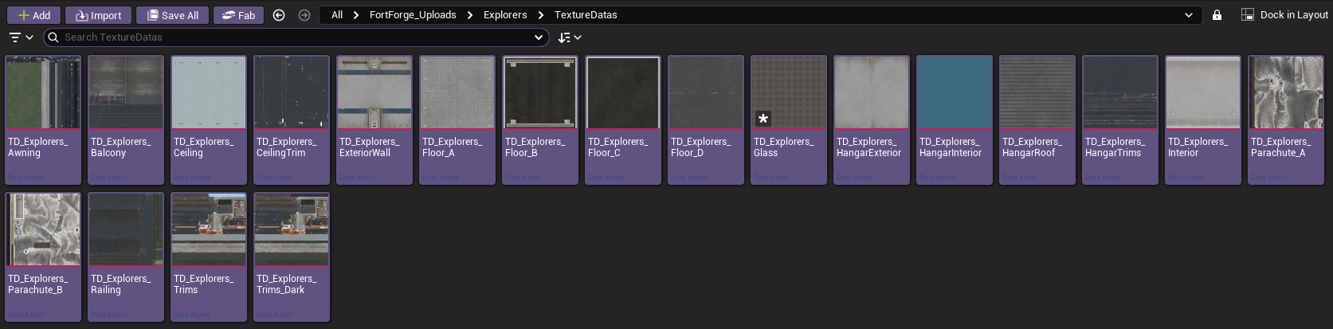
Task: Open the Fab marketplace button
Action: (x=238, y=15)
